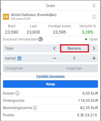The height and width of the screenshot is (121, 101).
Task: Open the Bestens order type selector
Action: (74, 48)
